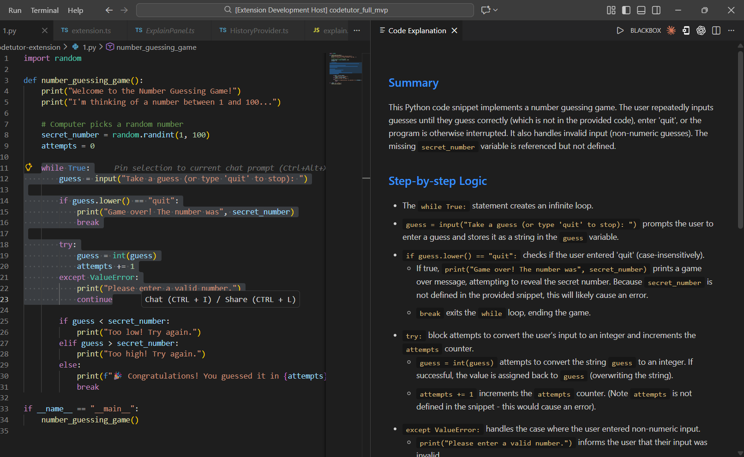The height and width of the screenshot is (457, 744).
Task: Click the 'def number_guessing_game():' line
Action: coord(84,80)
